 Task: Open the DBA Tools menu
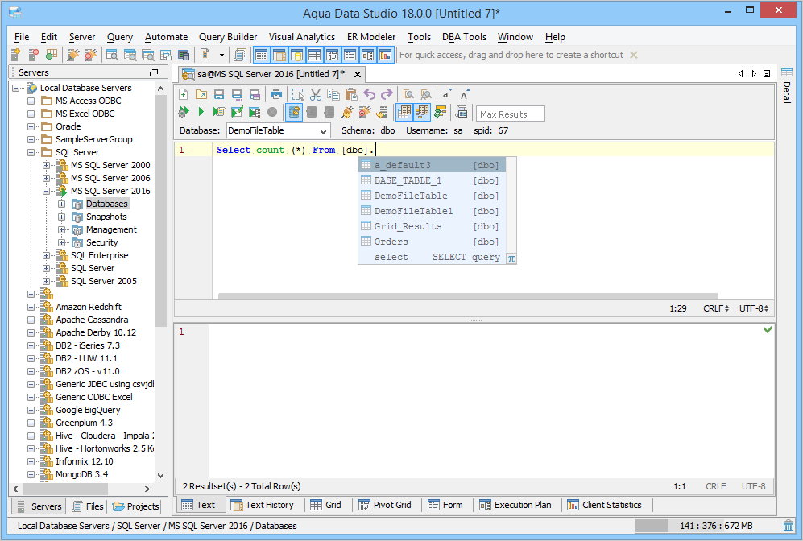(464, 37)
